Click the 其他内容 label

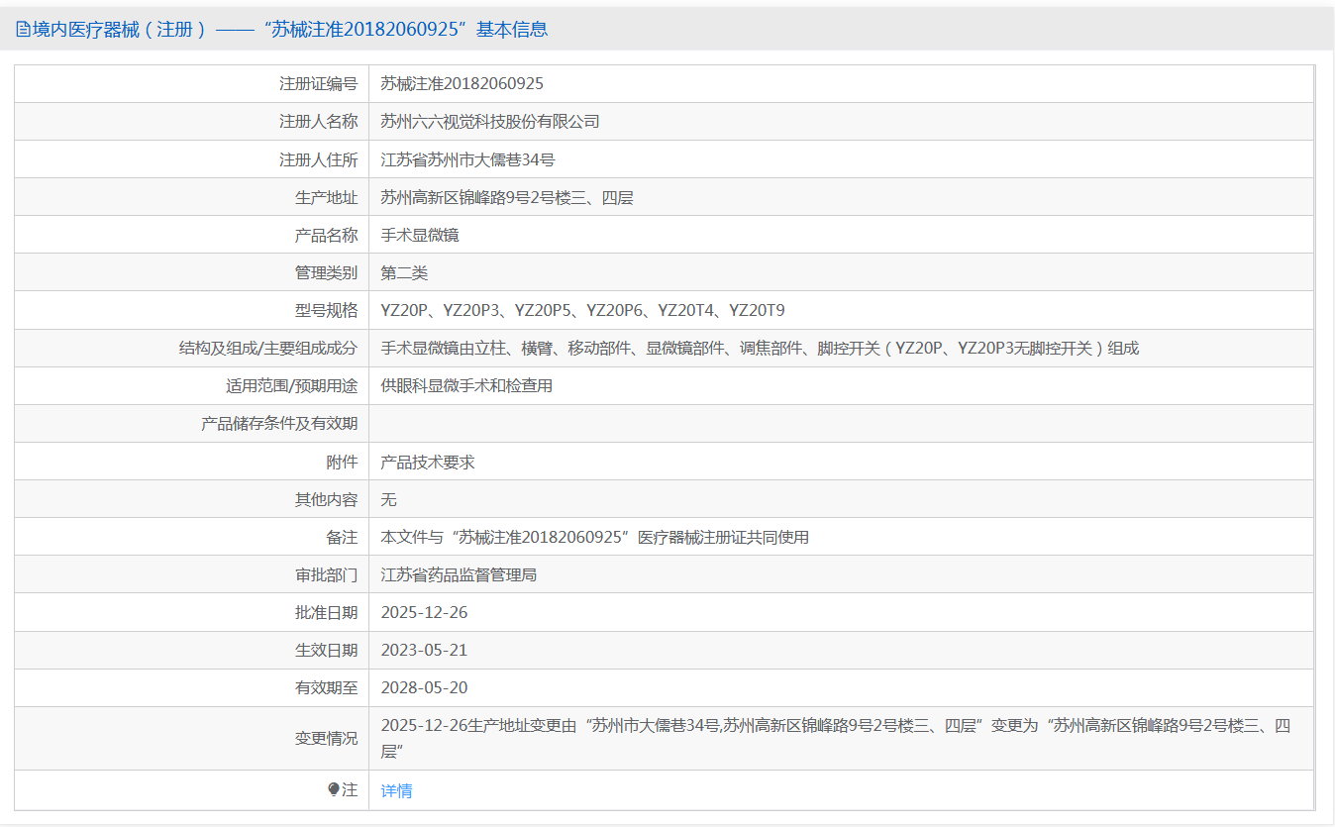(326, 499)
